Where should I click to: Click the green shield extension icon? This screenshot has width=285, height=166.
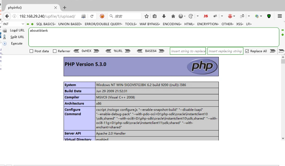269,16
